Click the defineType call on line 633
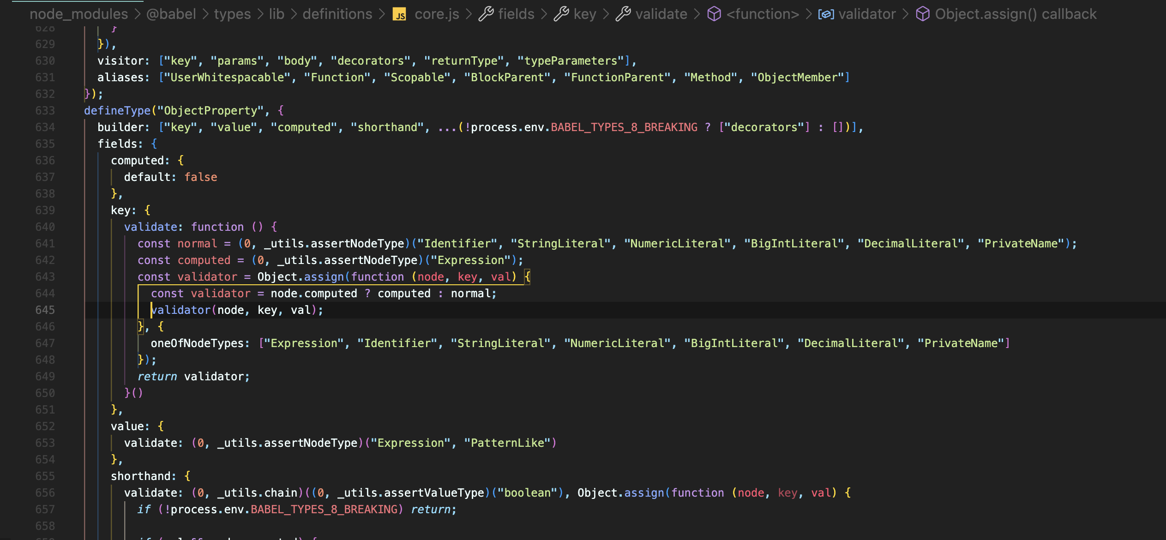The image size is (1166, 540). coord(117,111)
